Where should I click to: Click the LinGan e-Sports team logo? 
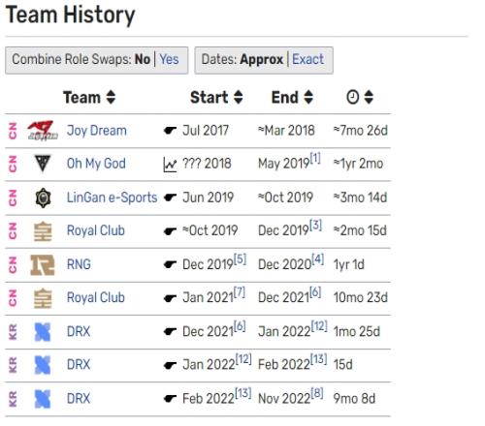pos(43,198)
